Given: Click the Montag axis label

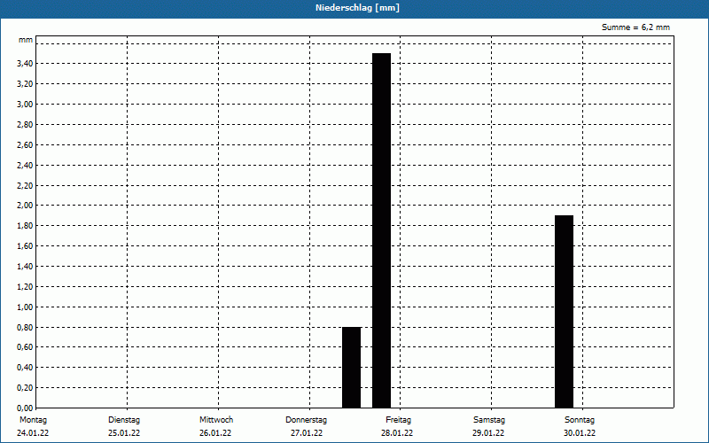Looking at the screenshot, I should pyautogui.click(x=33, y=420).
